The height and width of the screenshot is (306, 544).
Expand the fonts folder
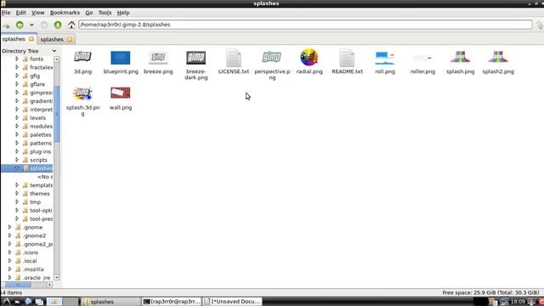pos(17,59)
